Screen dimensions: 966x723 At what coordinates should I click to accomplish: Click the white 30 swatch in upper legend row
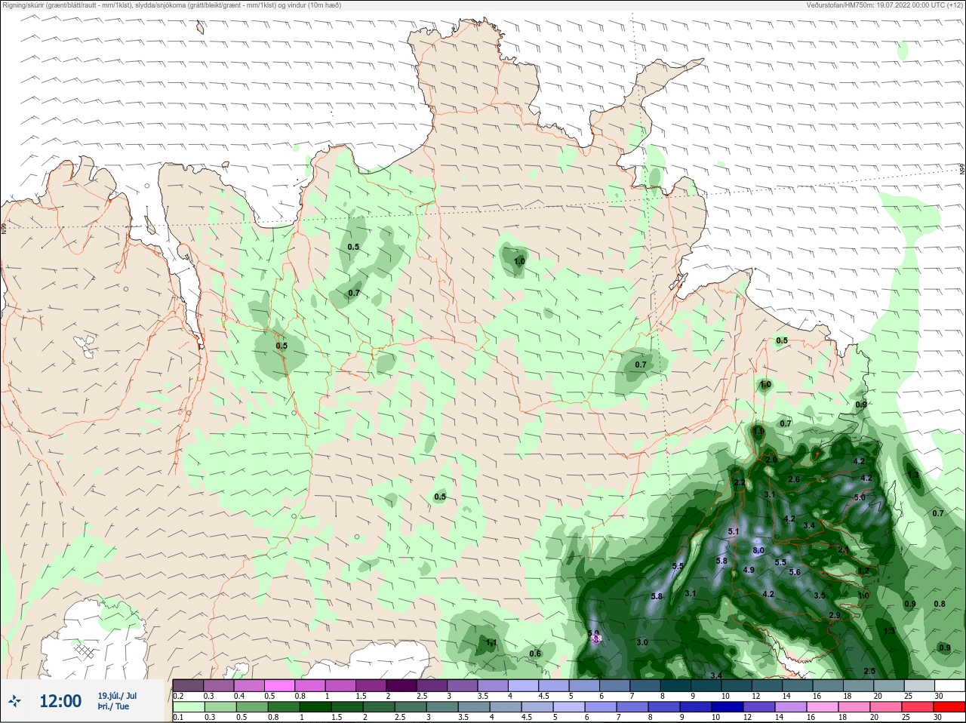pyautogui.click(x=950, y=685)
